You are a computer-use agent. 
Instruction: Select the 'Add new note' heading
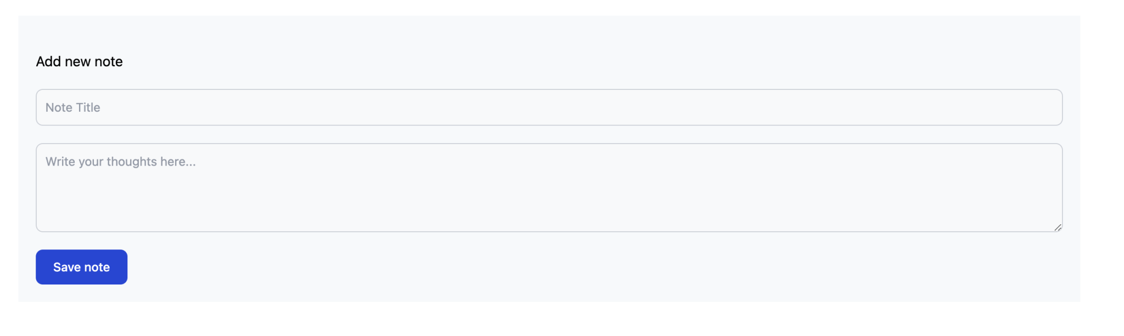coord(79,61)
